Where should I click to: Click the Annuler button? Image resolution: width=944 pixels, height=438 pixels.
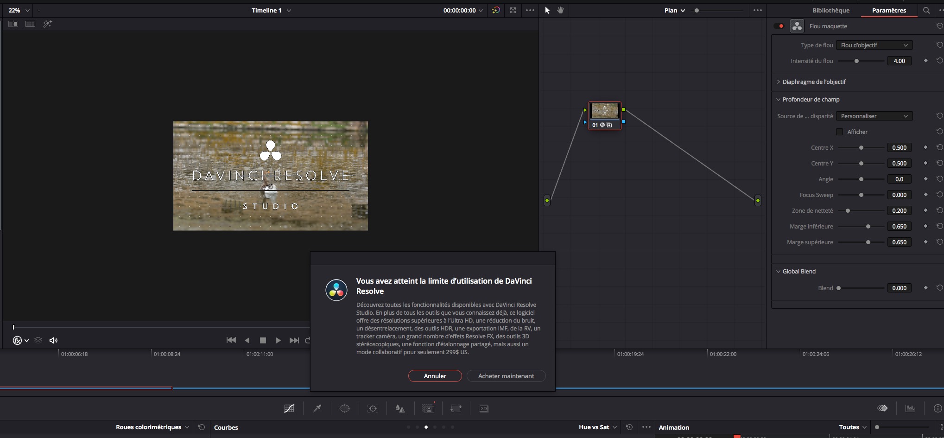point(435,376)
